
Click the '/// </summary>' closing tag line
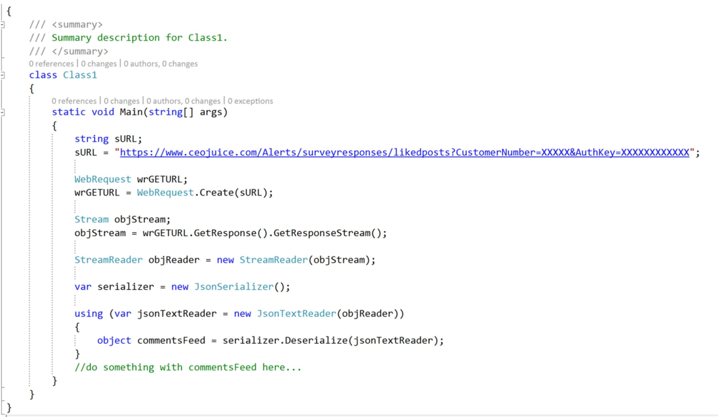[69, 51]
